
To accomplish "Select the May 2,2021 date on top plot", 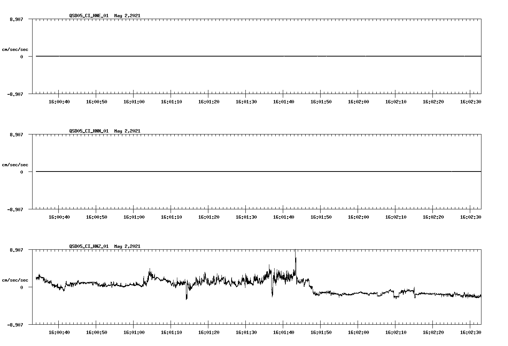I will click(128, 16).
